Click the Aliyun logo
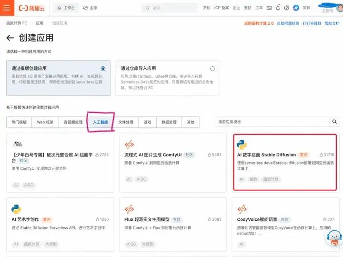The width and height of the screenshot is (343, 257). pos(32,8)
